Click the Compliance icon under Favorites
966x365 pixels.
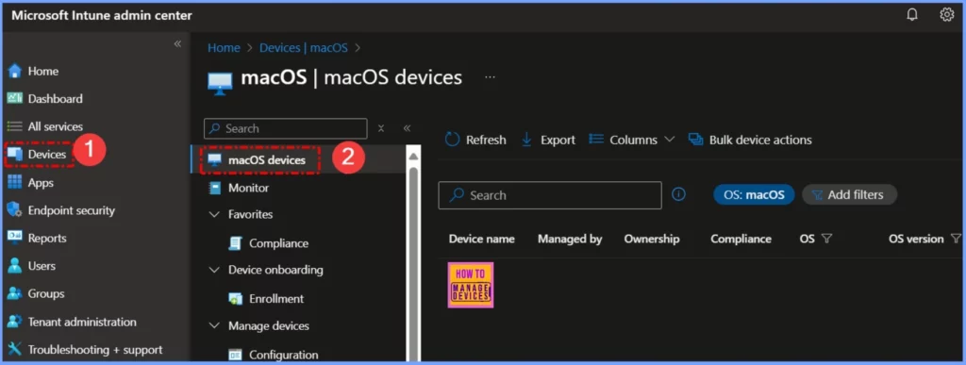pos(235,243)
